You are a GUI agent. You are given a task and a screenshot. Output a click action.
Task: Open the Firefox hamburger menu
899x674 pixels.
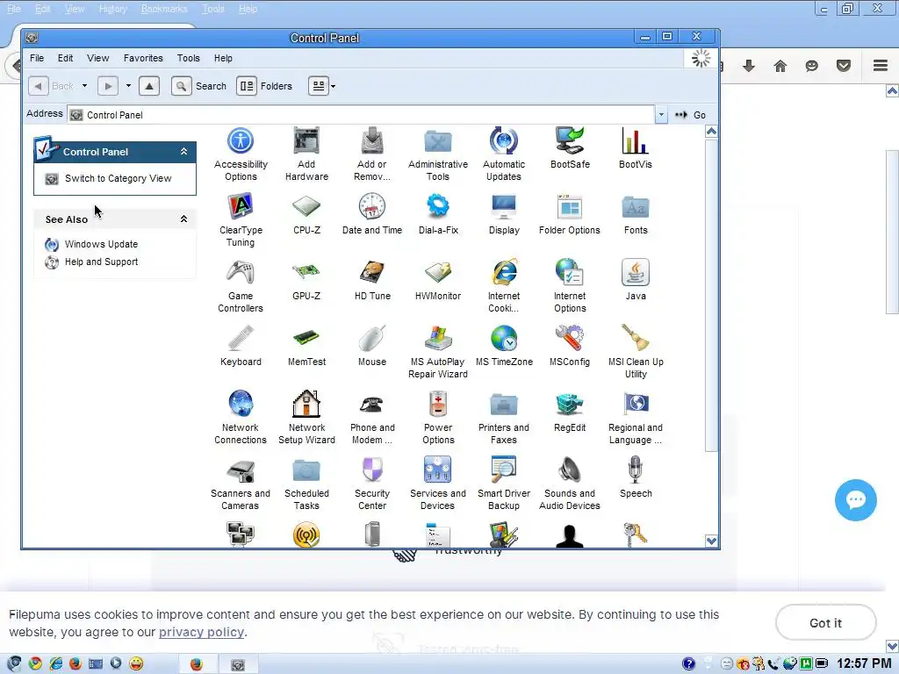[x=881, y=65]
